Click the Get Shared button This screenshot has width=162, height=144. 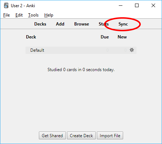click(x=52, y=135)
